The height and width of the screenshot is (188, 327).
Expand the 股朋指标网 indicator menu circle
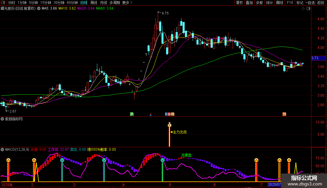(2, 119)
